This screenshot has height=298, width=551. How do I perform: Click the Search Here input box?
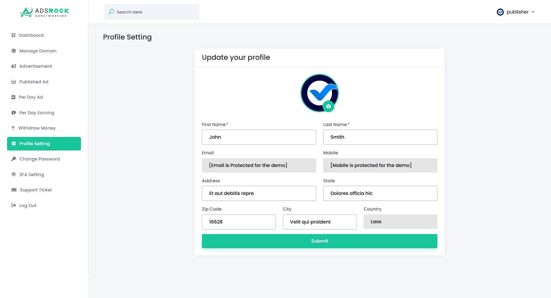coord(156,12)
